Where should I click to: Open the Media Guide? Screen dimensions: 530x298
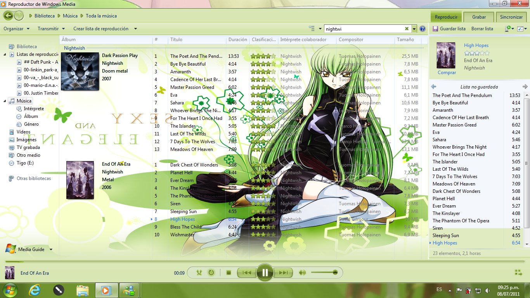point(31,249)
